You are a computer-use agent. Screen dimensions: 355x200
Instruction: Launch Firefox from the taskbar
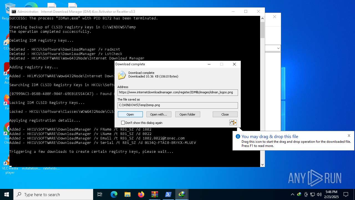point(141,194)
